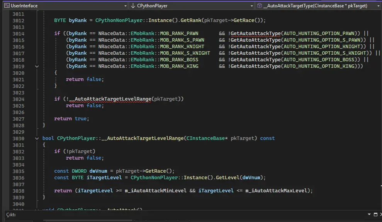Click AUTO_HUNTING_OPTION_KNIGHT argument on line 3016
Image resolution: width=382 pixels, height=222 pixels.
click(x=322, y=46)
